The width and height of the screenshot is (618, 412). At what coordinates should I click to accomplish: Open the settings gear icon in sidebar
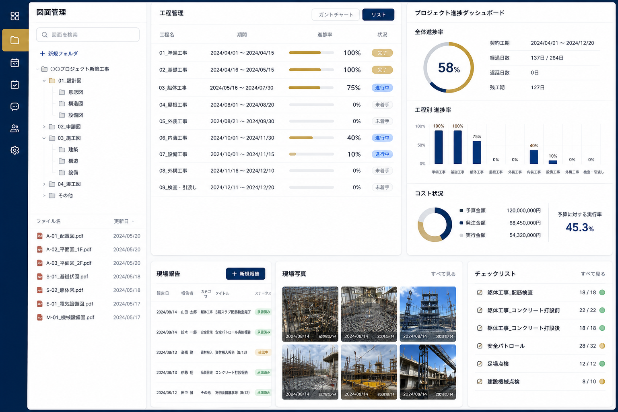click(x=15, y=150)
